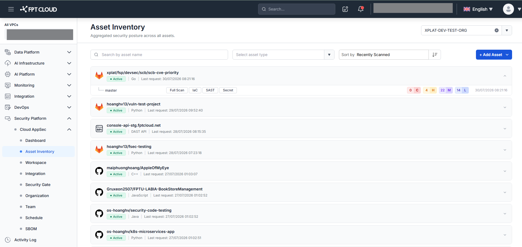Expand the Data Platform menu
Image resolution: width=522 pixels, height=247 pixels.
[69, 52]
